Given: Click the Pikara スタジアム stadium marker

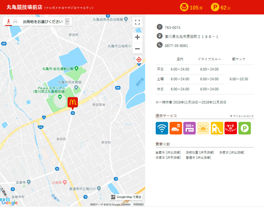Looking at the screenshot, I should (60, 97).
